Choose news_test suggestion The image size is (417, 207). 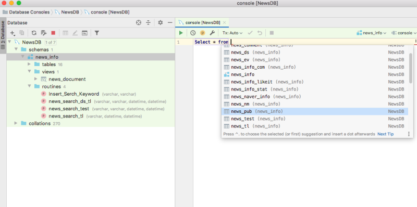(315, 119)
